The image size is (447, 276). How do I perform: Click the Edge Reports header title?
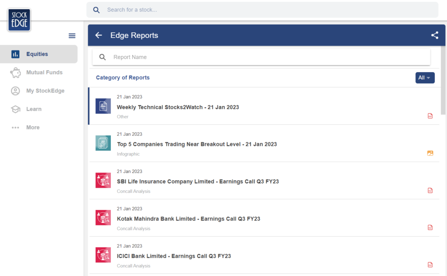click(x=134, y=35)
